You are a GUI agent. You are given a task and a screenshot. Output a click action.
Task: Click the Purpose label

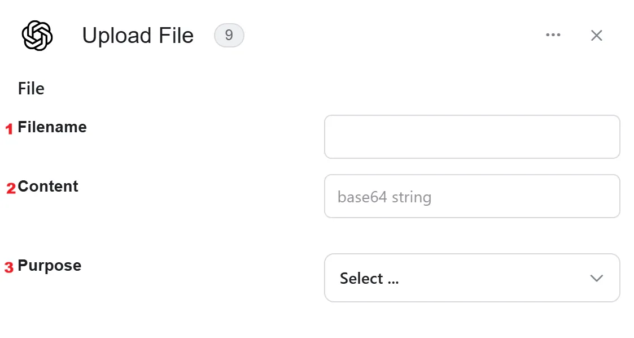50,266
